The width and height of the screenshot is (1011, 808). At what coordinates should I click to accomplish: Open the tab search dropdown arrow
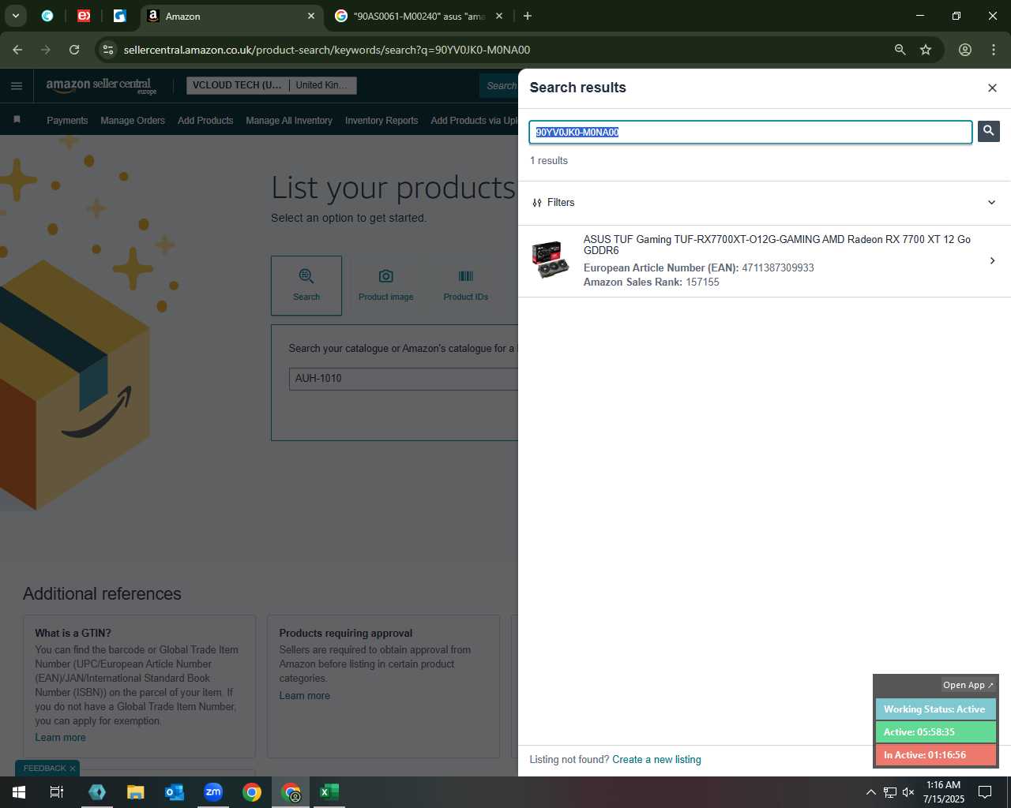(15, 16)
